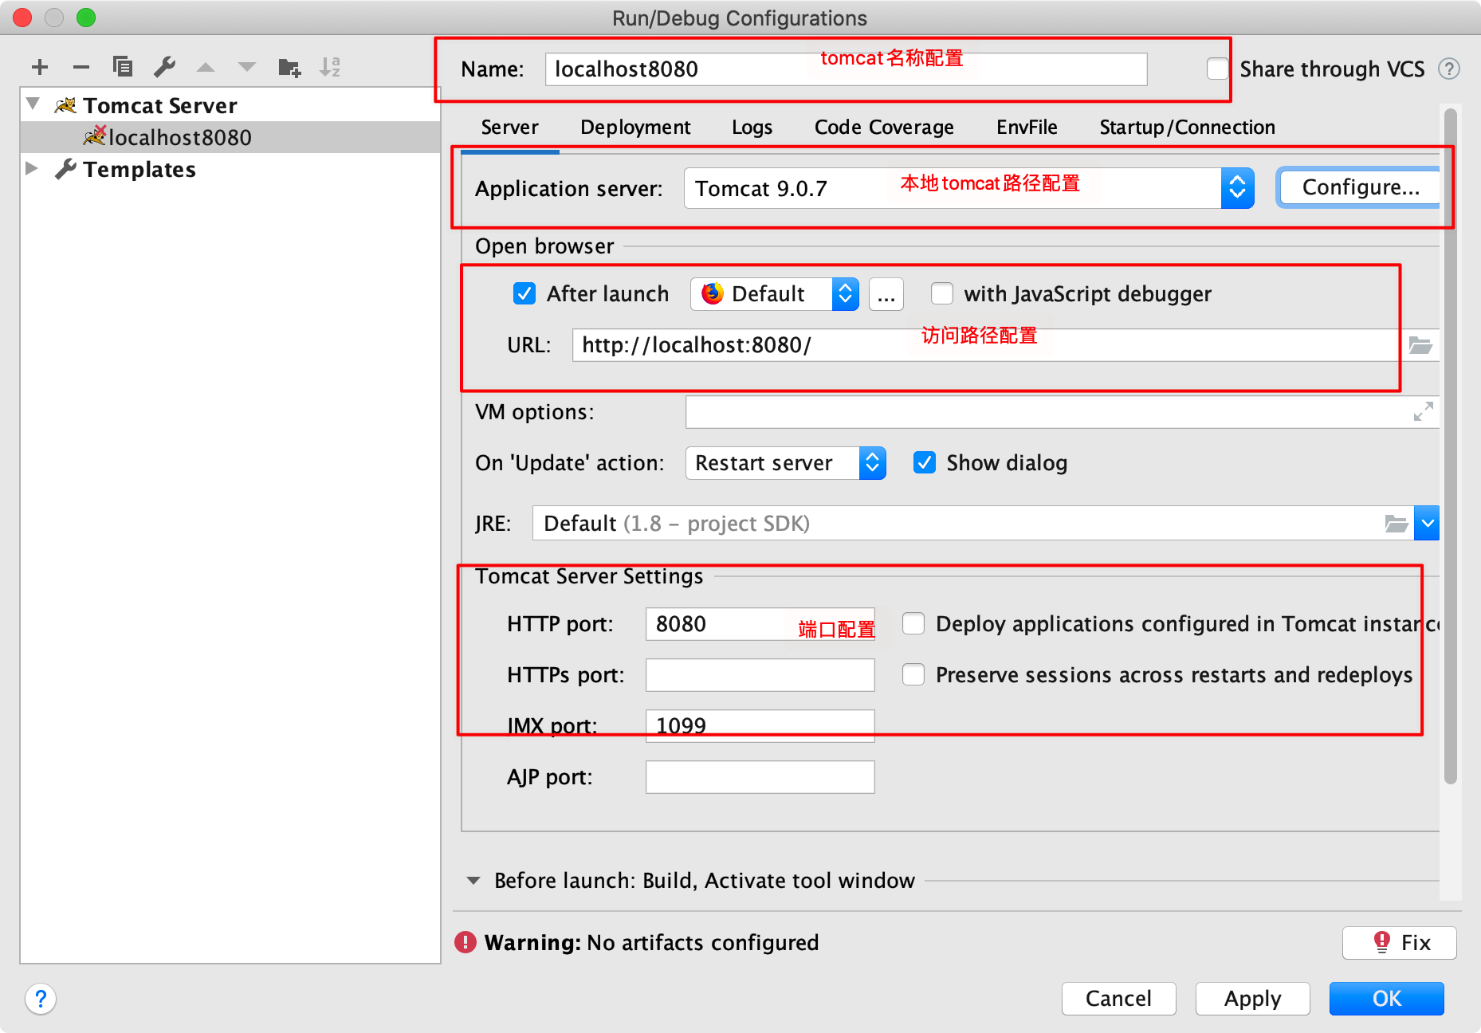
Task: Click the JRE Default (1.8 - project SDK) field
Action: tap(973, 524)
